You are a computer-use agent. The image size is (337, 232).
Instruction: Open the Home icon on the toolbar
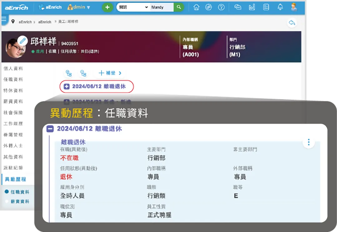tap(196, 7)
